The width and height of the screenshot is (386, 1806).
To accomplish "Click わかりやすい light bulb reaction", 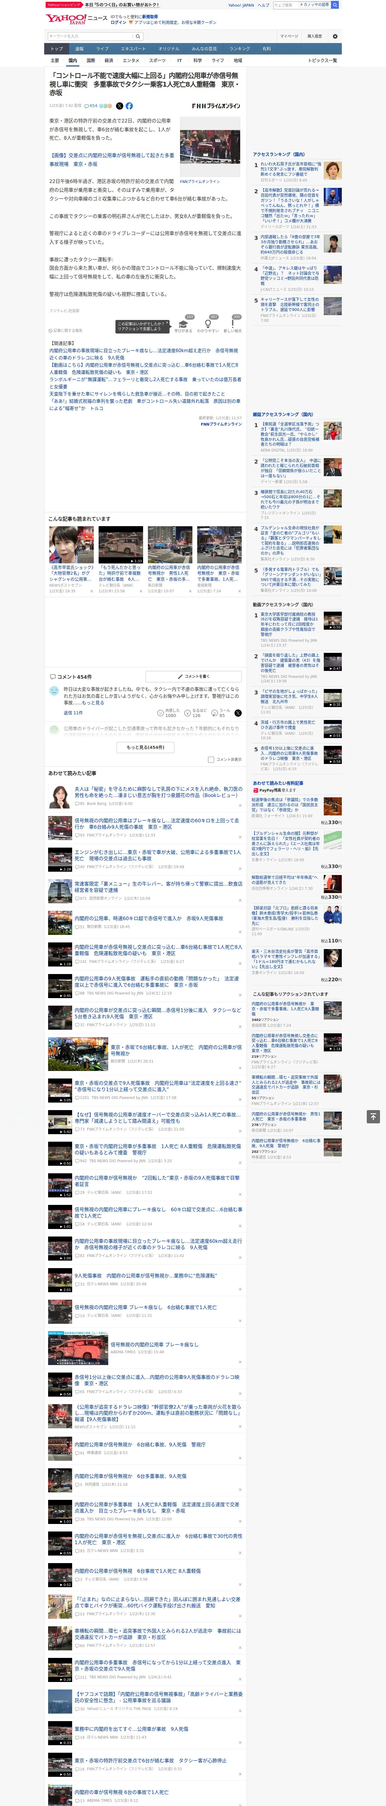I will tap(208, 324).
